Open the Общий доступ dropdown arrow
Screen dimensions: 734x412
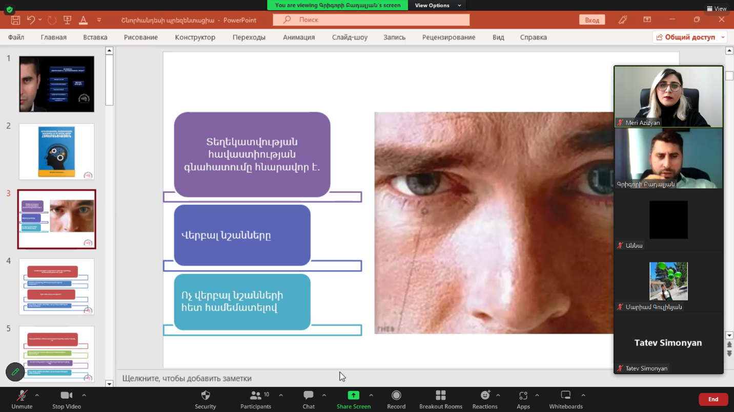(x=723, y=37)
